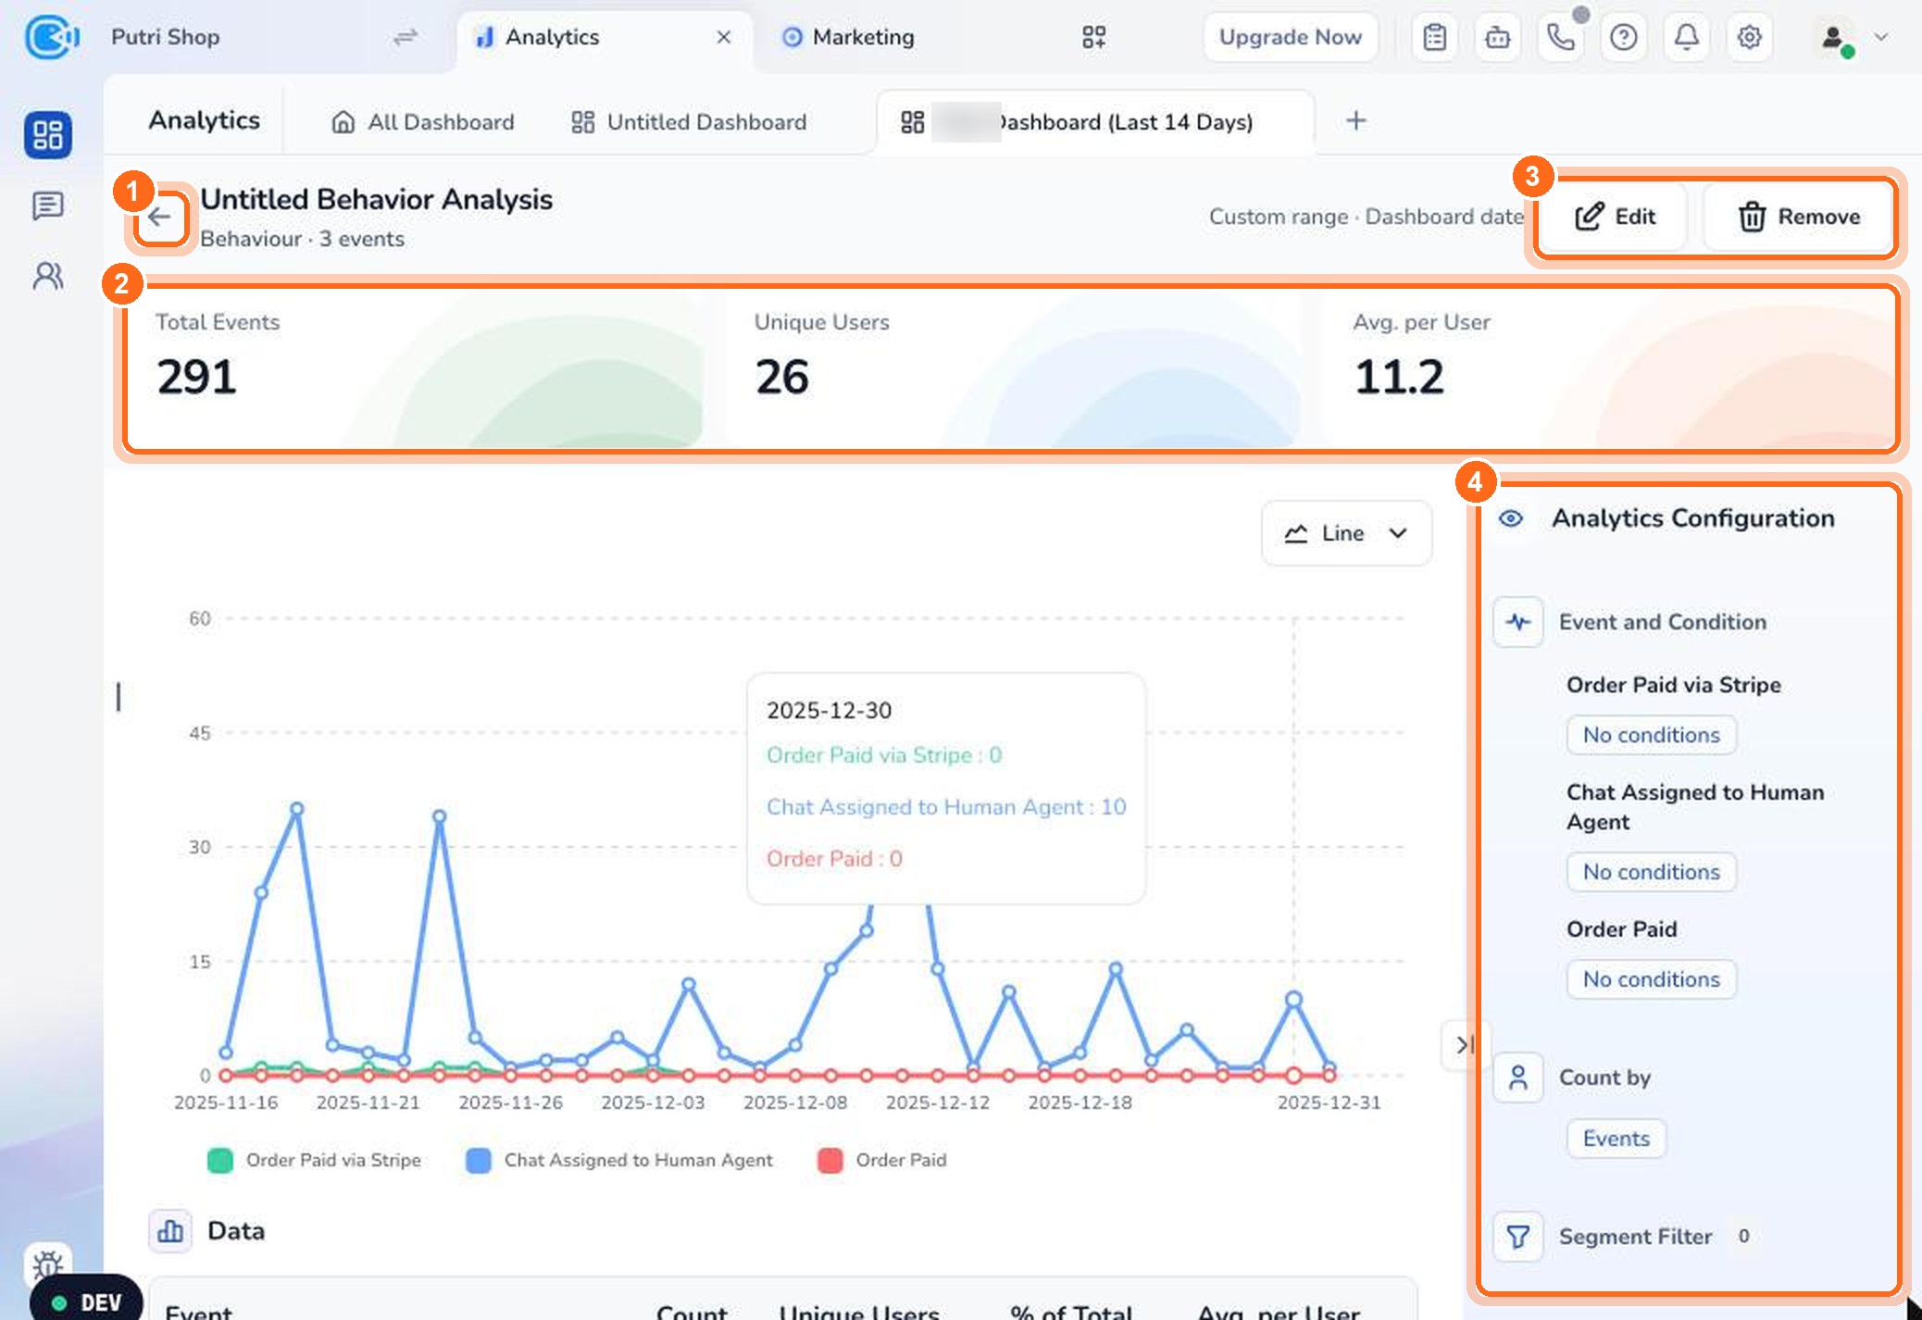Open the notifications bell
The width and height of the screenshot is (1922, 1320).
pyautogui.click(x=1686, y=37)
